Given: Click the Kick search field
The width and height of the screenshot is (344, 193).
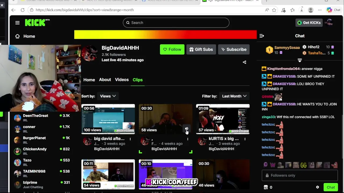Looking at the screenshot, I should point(176,23).
